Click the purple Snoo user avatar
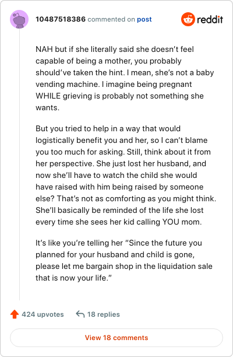 (x=19, y=19)
